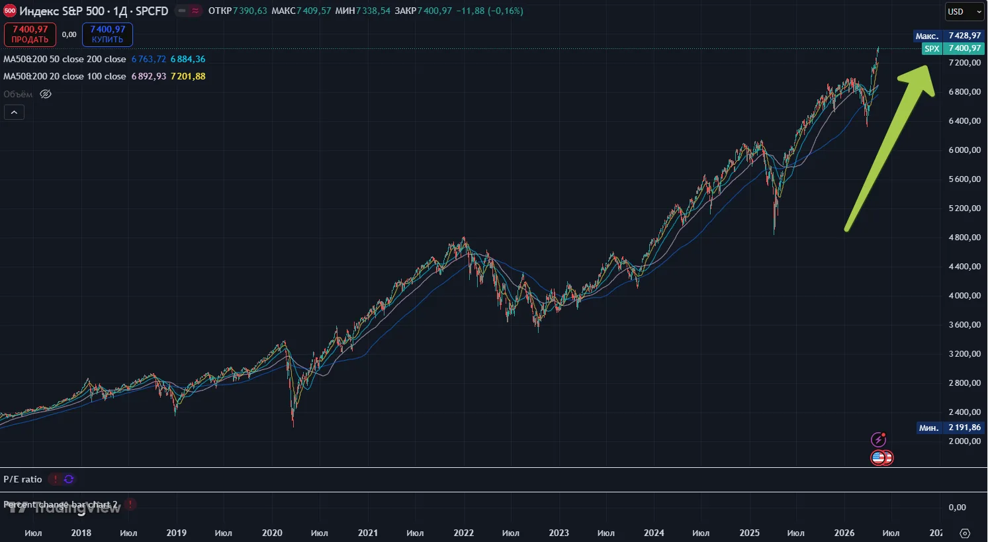Viewport: 988px width, 542px height.
Task: Click the МИН 7 338,54 low value
Action: [x=363, y=11]
